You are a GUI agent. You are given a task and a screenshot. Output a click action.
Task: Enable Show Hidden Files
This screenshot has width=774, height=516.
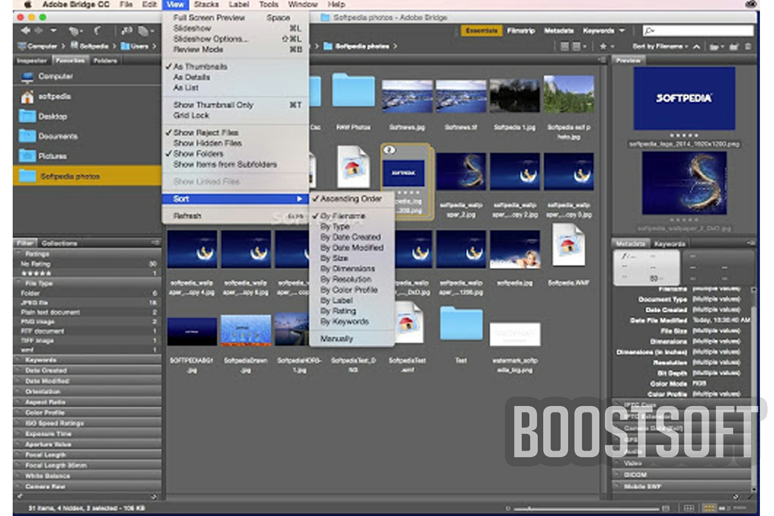(x=235, y=143)
